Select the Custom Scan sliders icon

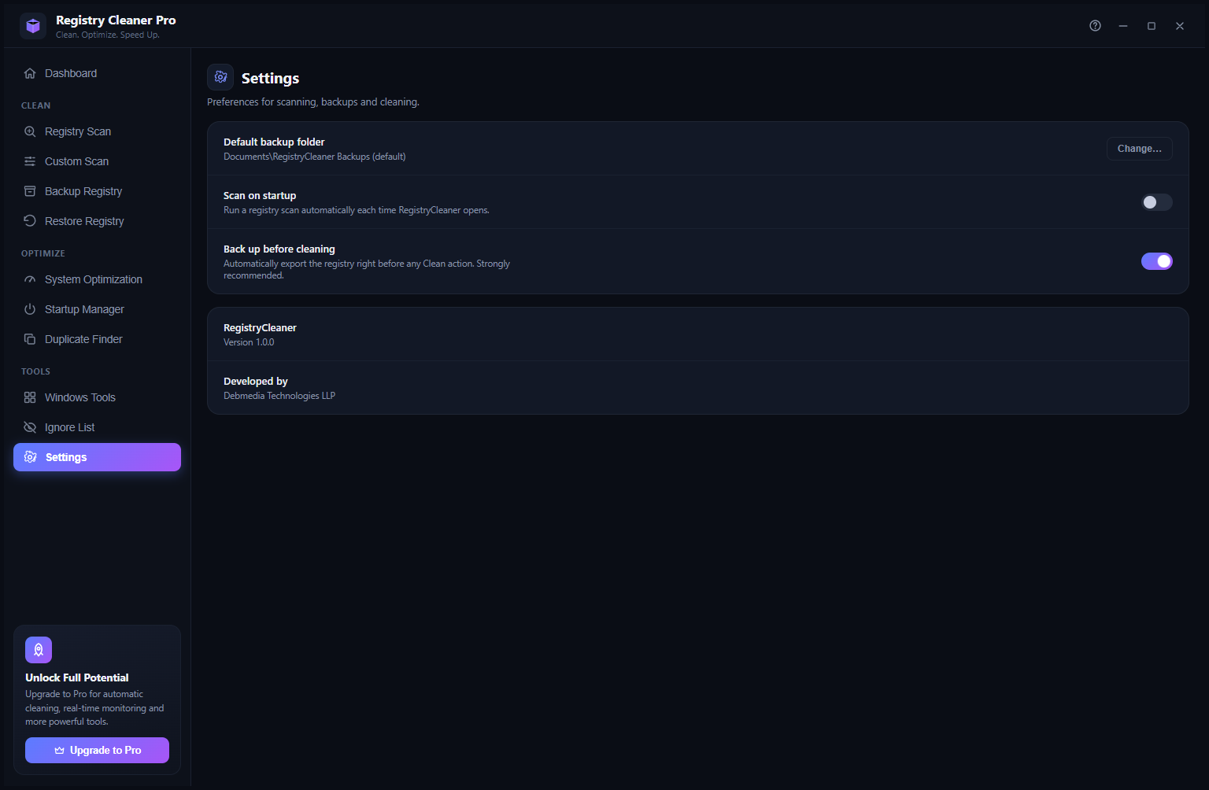click(x=30, y=161)
